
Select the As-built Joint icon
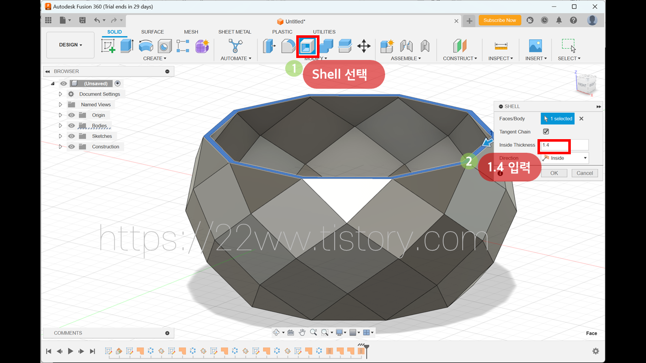425,46
